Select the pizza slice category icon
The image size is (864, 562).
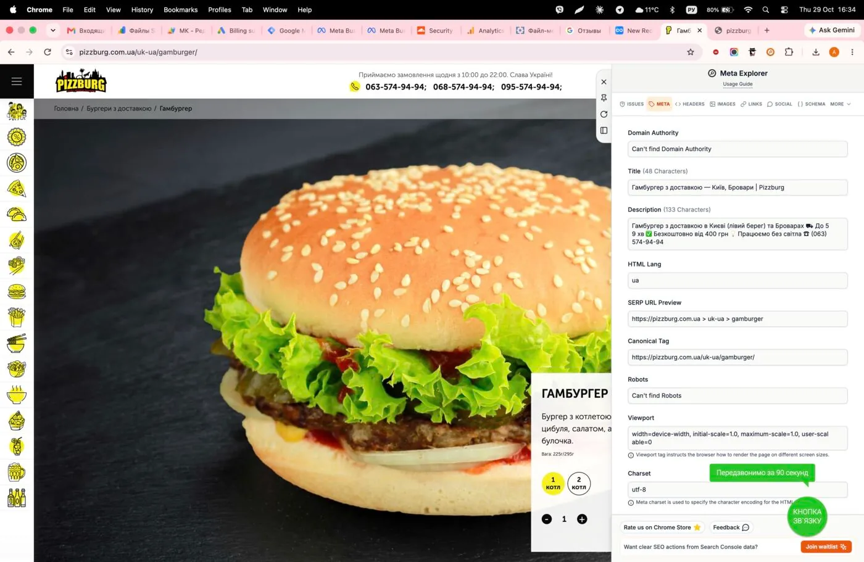pyautogui.click(x=17, y=188)
